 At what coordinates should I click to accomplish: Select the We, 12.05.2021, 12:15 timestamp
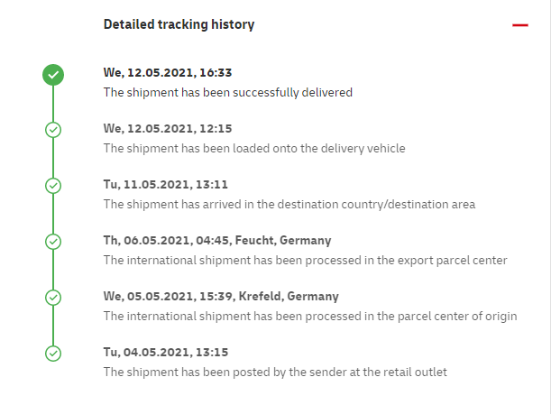tap(168, 129)
